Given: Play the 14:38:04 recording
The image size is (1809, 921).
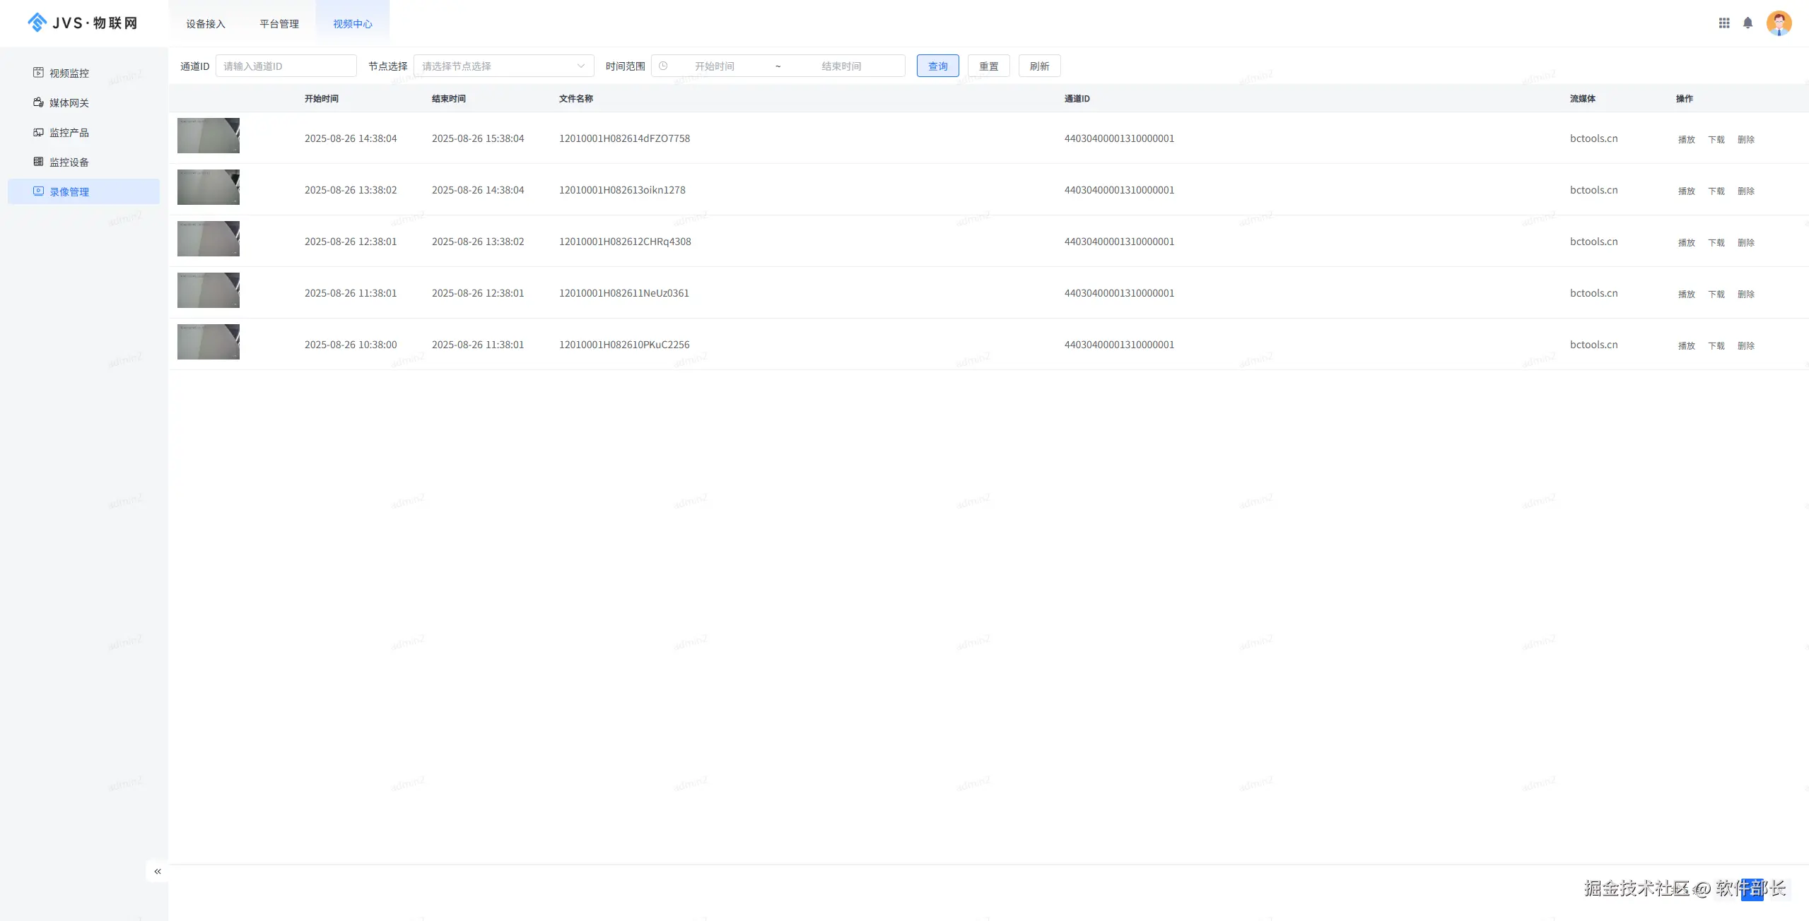Looking at the screenshot, I should 1686,139.
